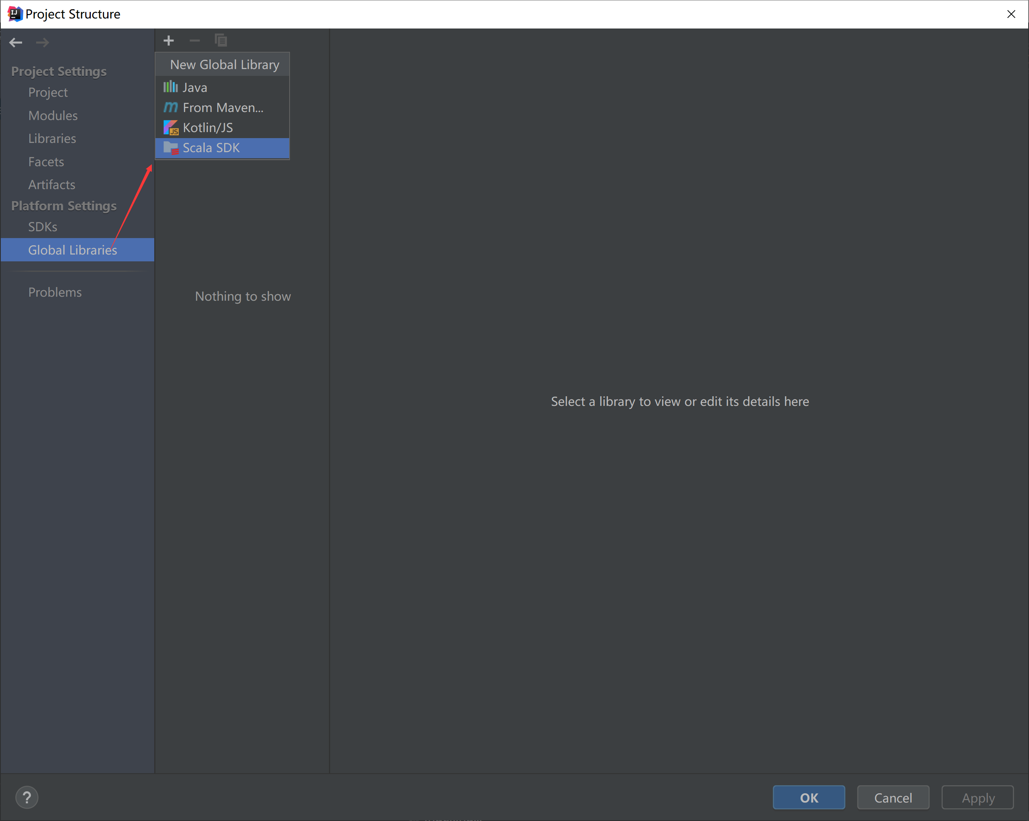Open Artifacts settings
The width and height of the screenshot is (1029, 821).
[x=51, y=185]
